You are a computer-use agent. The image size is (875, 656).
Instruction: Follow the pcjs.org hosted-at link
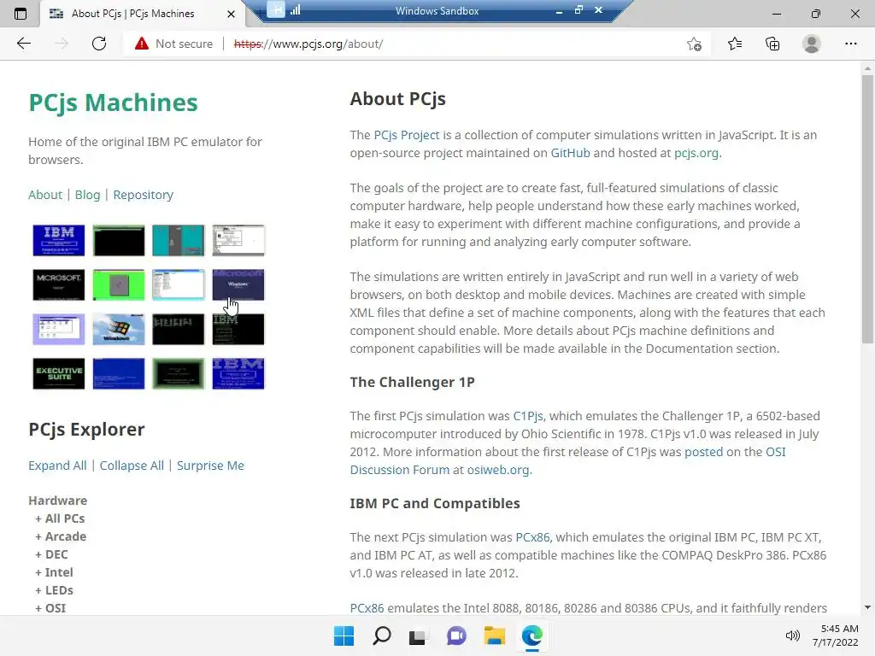[x=696, y=153]
